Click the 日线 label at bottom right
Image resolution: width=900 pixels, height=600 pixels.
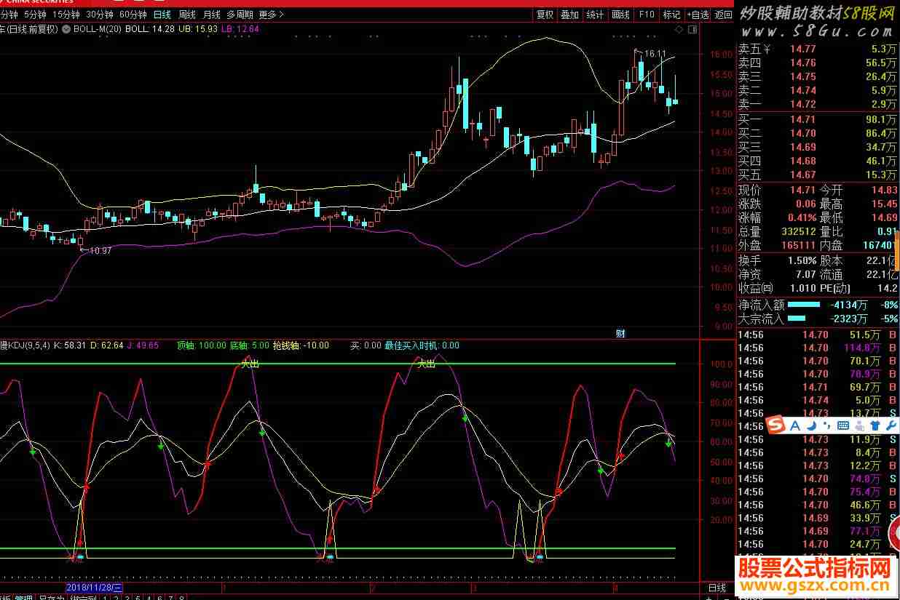coord(717,588)
